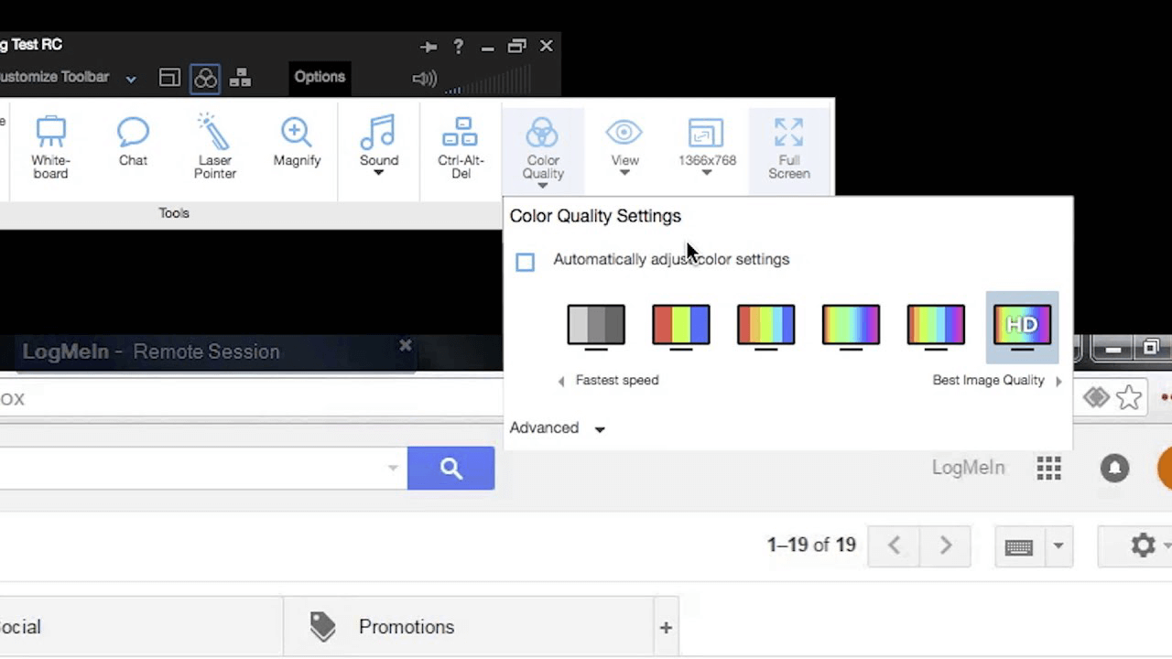Send Ctrl-Alt-Del to remote computer
1172x659 pixels.
click(460, 146)
